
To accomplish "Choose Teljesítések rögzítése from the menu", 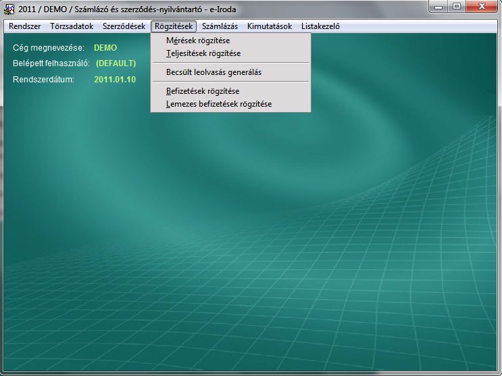I will point(203,53).
